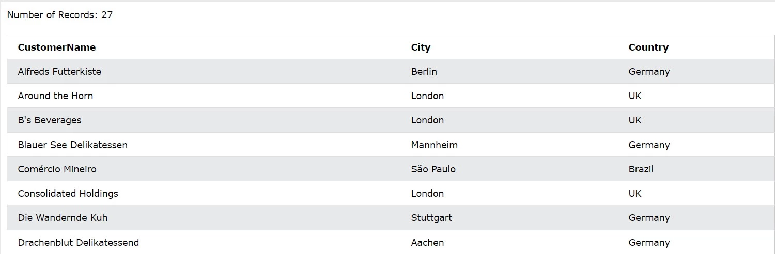Click the Number of Records text
Viewport: 775px width, 254px height.
point(60,15)
